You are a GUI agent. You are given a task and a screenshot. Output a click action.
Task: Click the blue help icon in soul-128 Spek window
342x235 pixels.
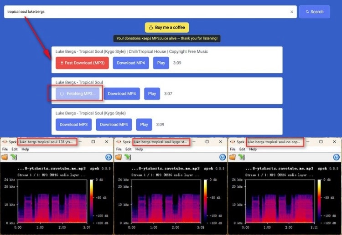(x=109, y=157)
